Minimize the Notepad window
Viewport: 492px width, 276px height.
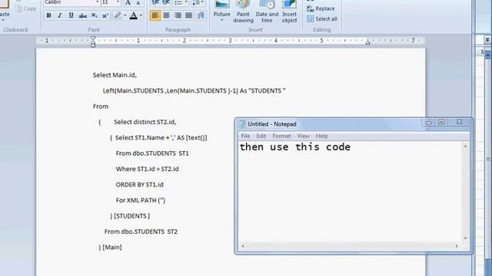428,122
